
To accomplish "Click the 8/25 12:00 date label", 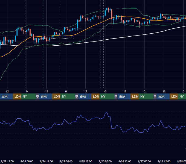I will pos(86,161).
